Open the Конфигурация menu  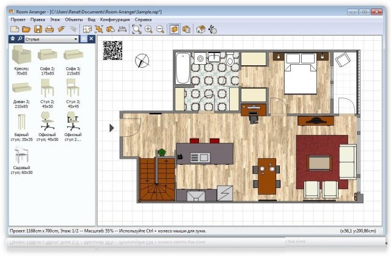click(x=115, y=20)
